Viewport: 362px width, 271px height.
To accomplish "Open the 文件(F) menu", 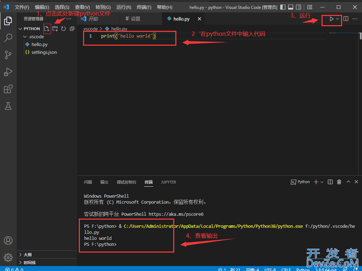I will click(22, 7).
